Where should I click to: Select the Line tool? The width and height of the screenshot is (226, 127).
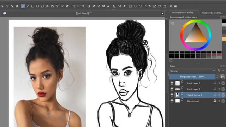pos(28,6)
